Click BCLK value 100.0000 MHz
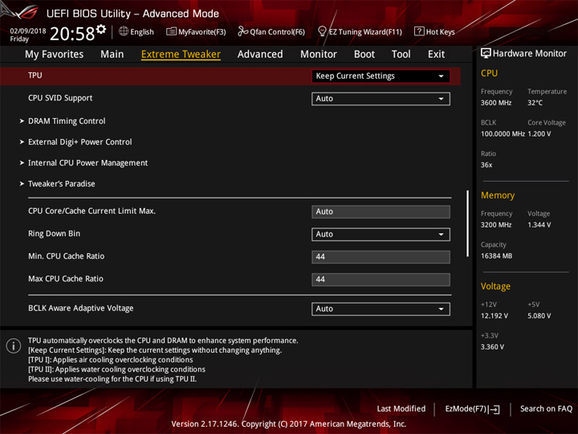Viewport: 578px width, 434px height. point(503,134)
